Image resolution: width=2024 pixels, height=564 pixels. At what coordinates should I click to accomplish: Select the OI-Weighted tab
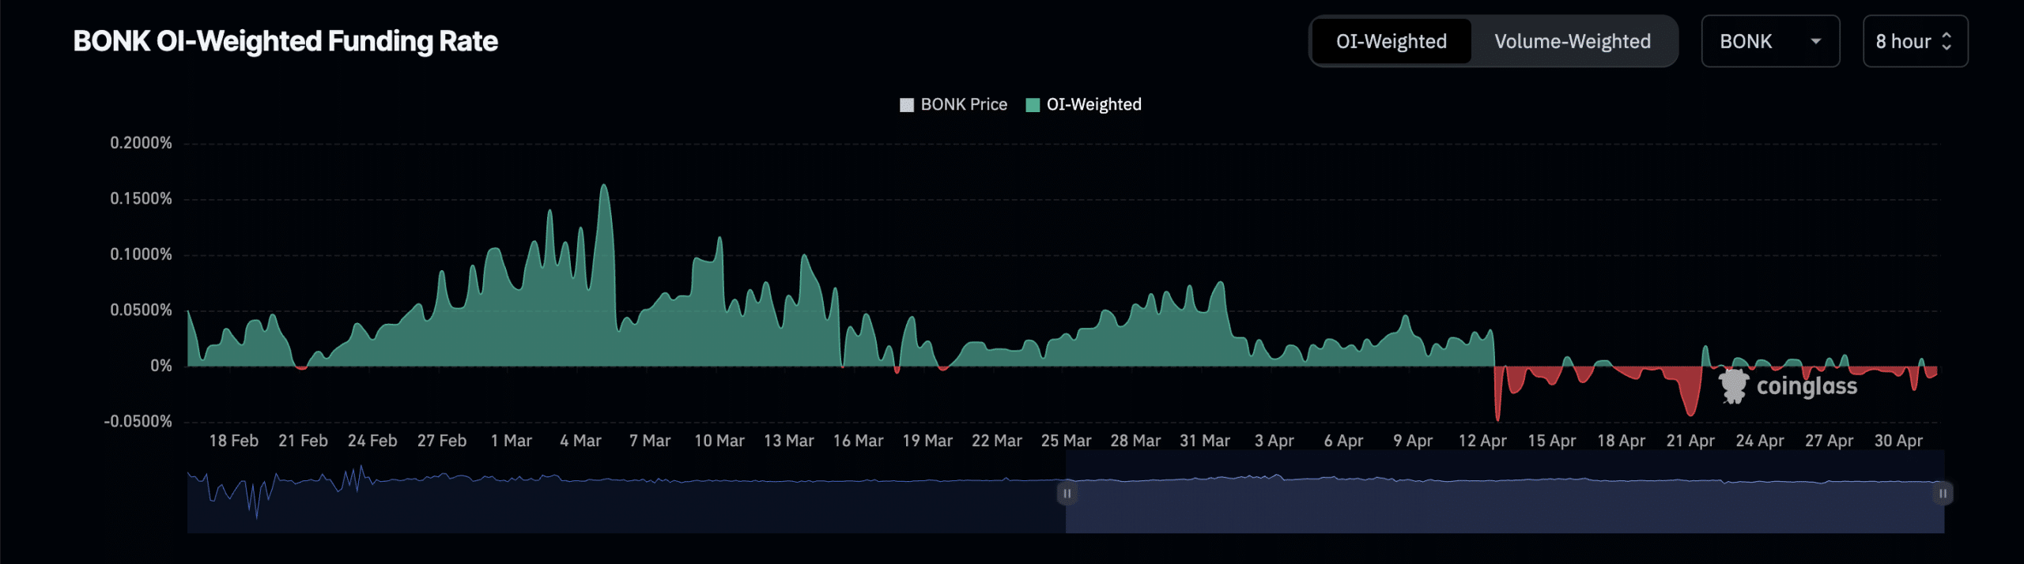[x=1391, y=41]
